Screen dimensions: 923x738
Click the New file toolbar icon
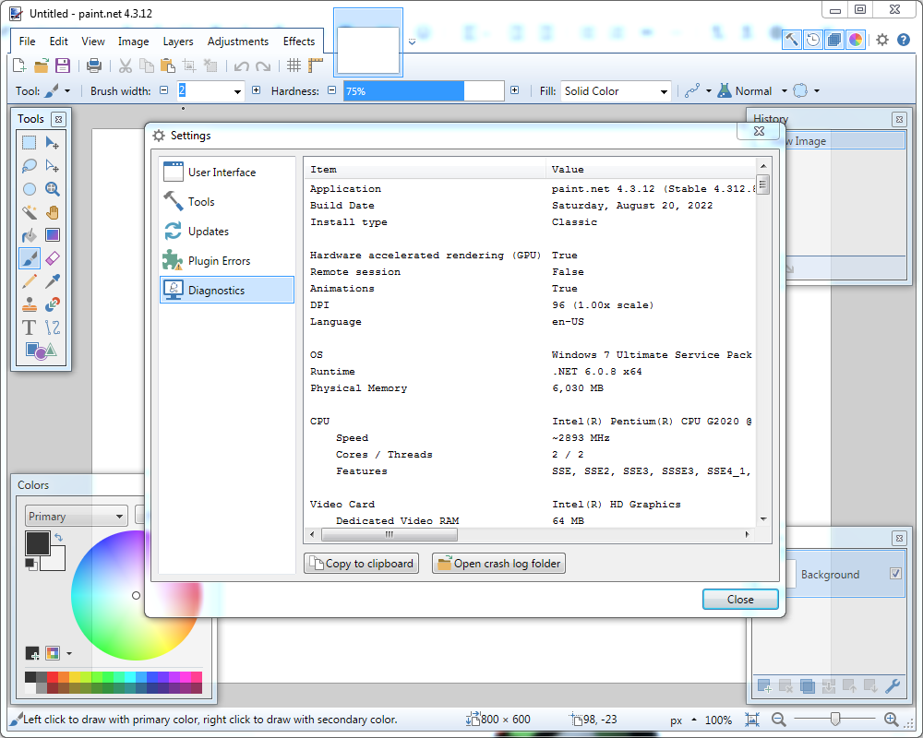pyautogui.click(x=19, y=65)
